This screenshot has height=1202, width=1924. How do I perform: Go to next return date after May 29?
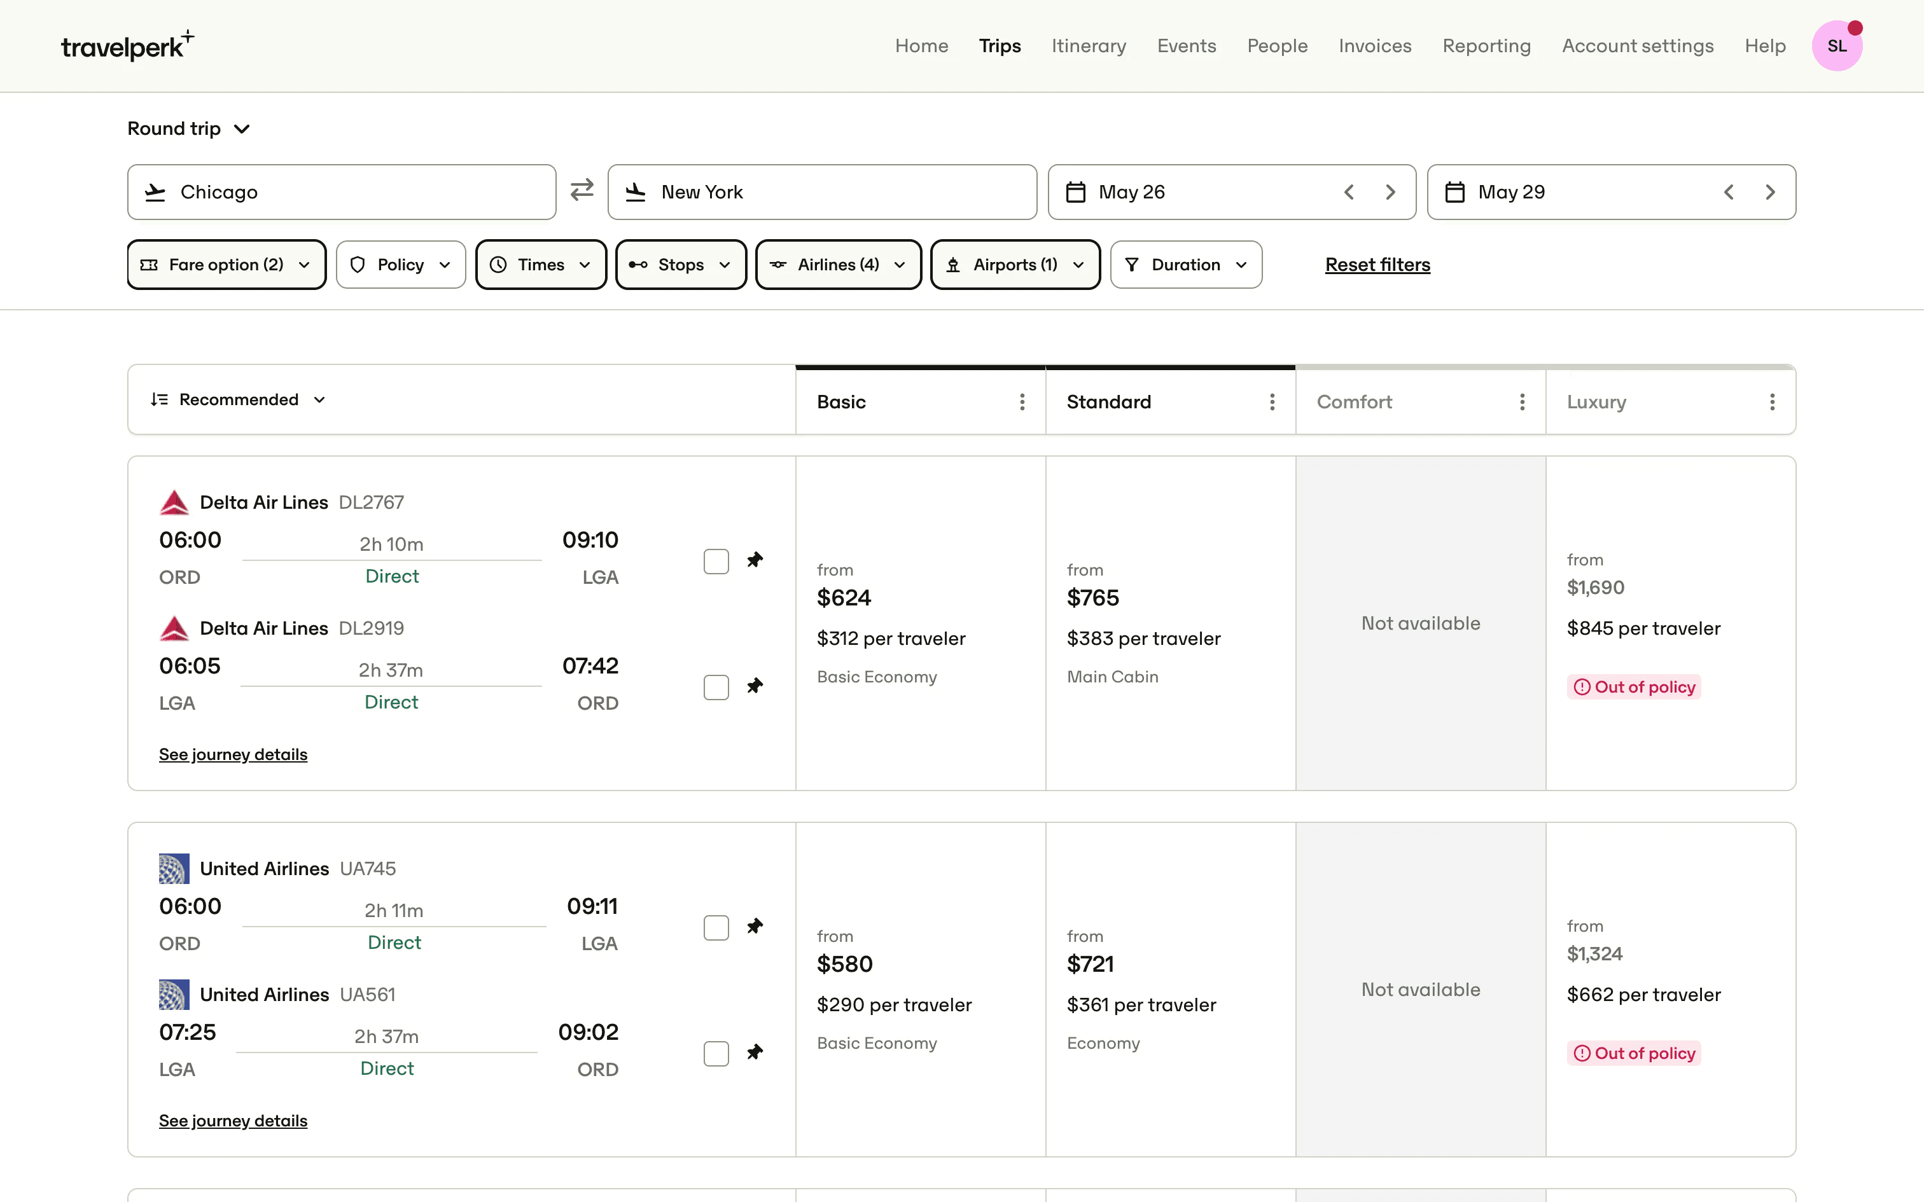[1770, 192]
